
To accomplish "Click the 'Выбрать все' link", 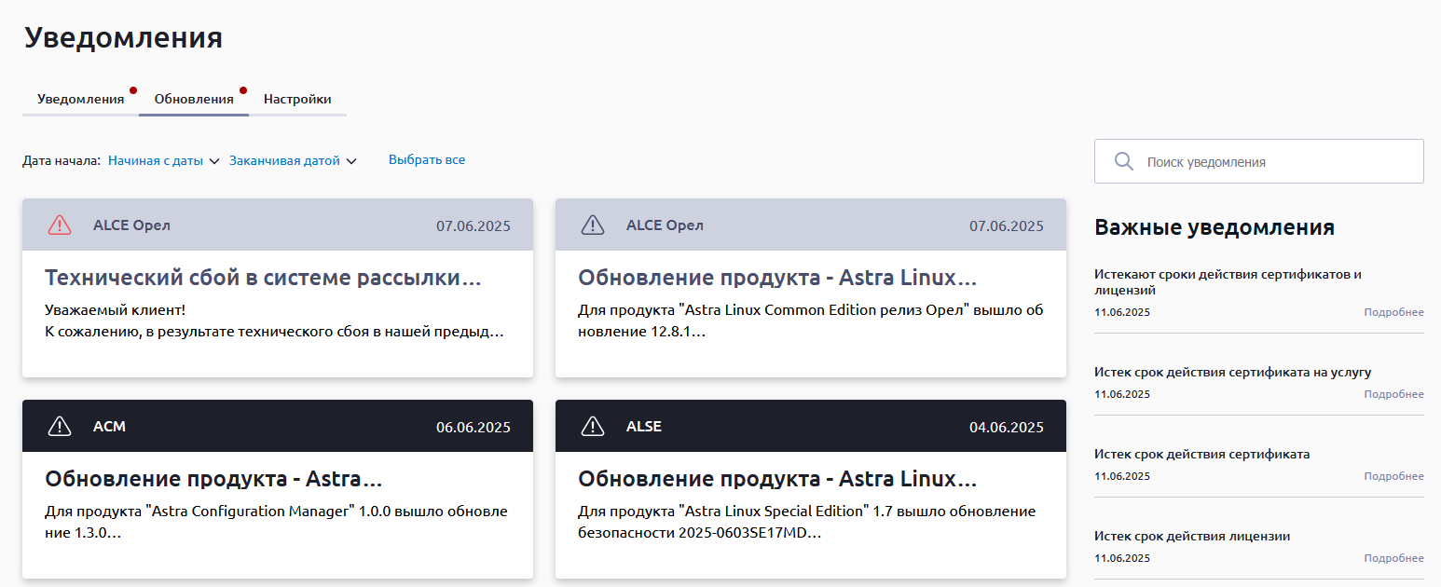I will [427, 160].
